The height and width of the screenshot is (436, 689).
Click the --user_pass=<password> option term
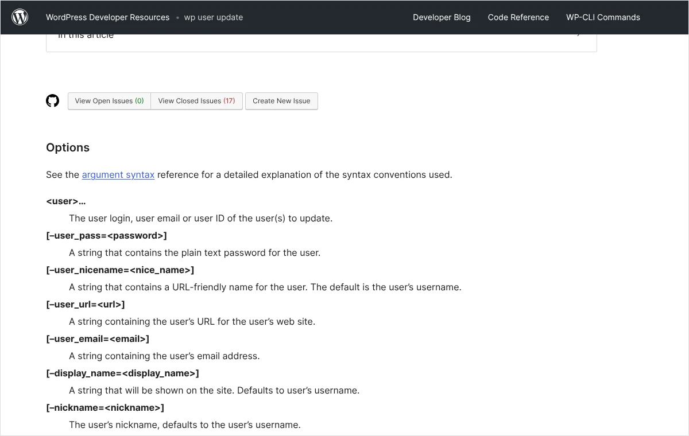click(x=107, y=236)
